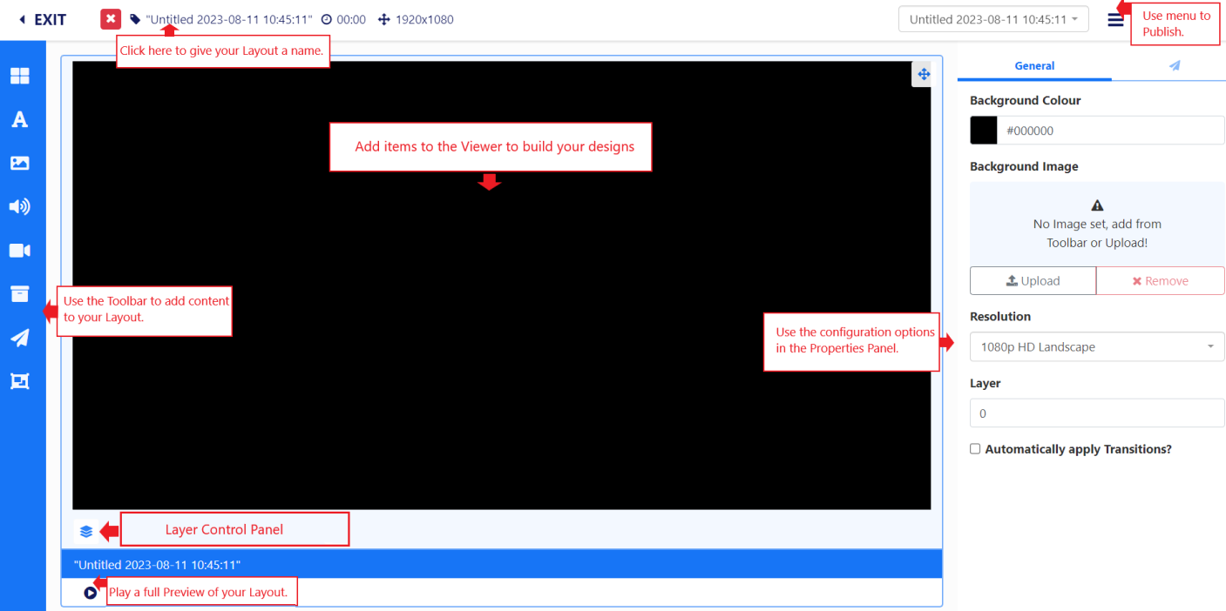Open the audio toolbar icon
The width and height of the screenshot is (1226, 611).
[x=19, y=206]
